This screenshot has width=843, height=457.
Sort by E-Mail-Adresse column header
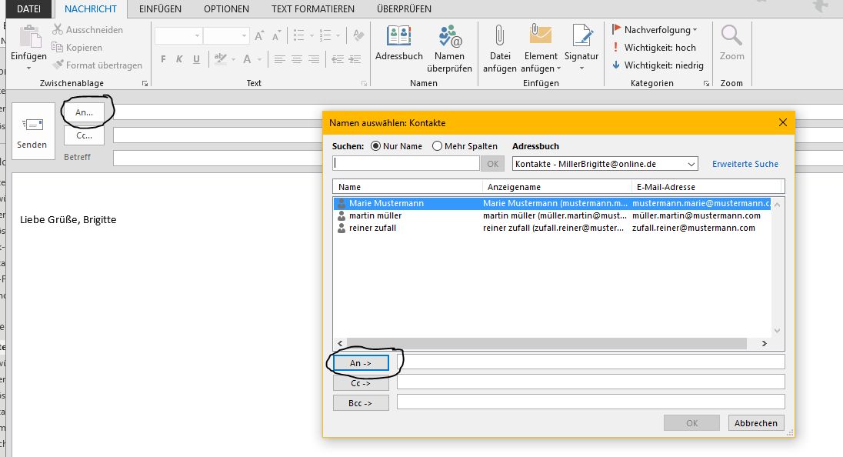706,187
